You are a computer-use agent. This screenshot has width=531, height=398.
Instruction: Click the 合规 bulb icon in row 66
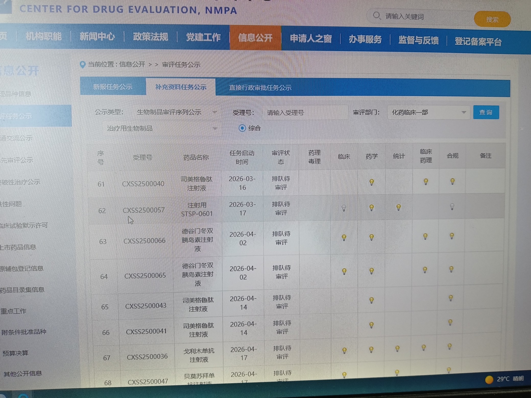click(450, 322)
